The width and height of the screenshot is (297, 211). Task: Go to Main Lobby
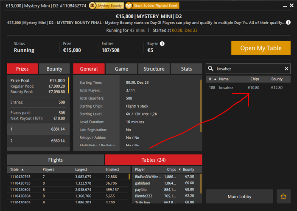tap(239, 197)
